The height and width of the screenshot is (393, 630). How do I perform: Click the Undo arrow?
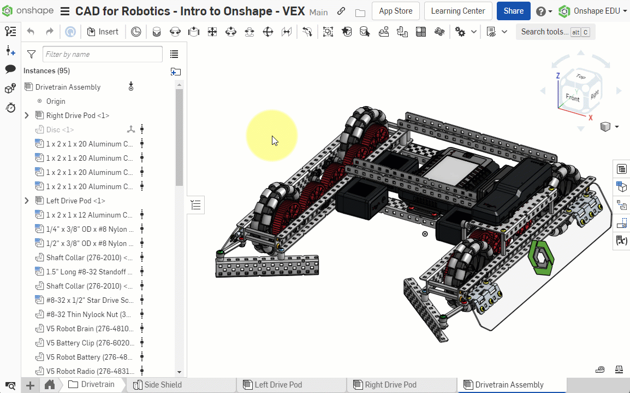[x=31, y=32]
